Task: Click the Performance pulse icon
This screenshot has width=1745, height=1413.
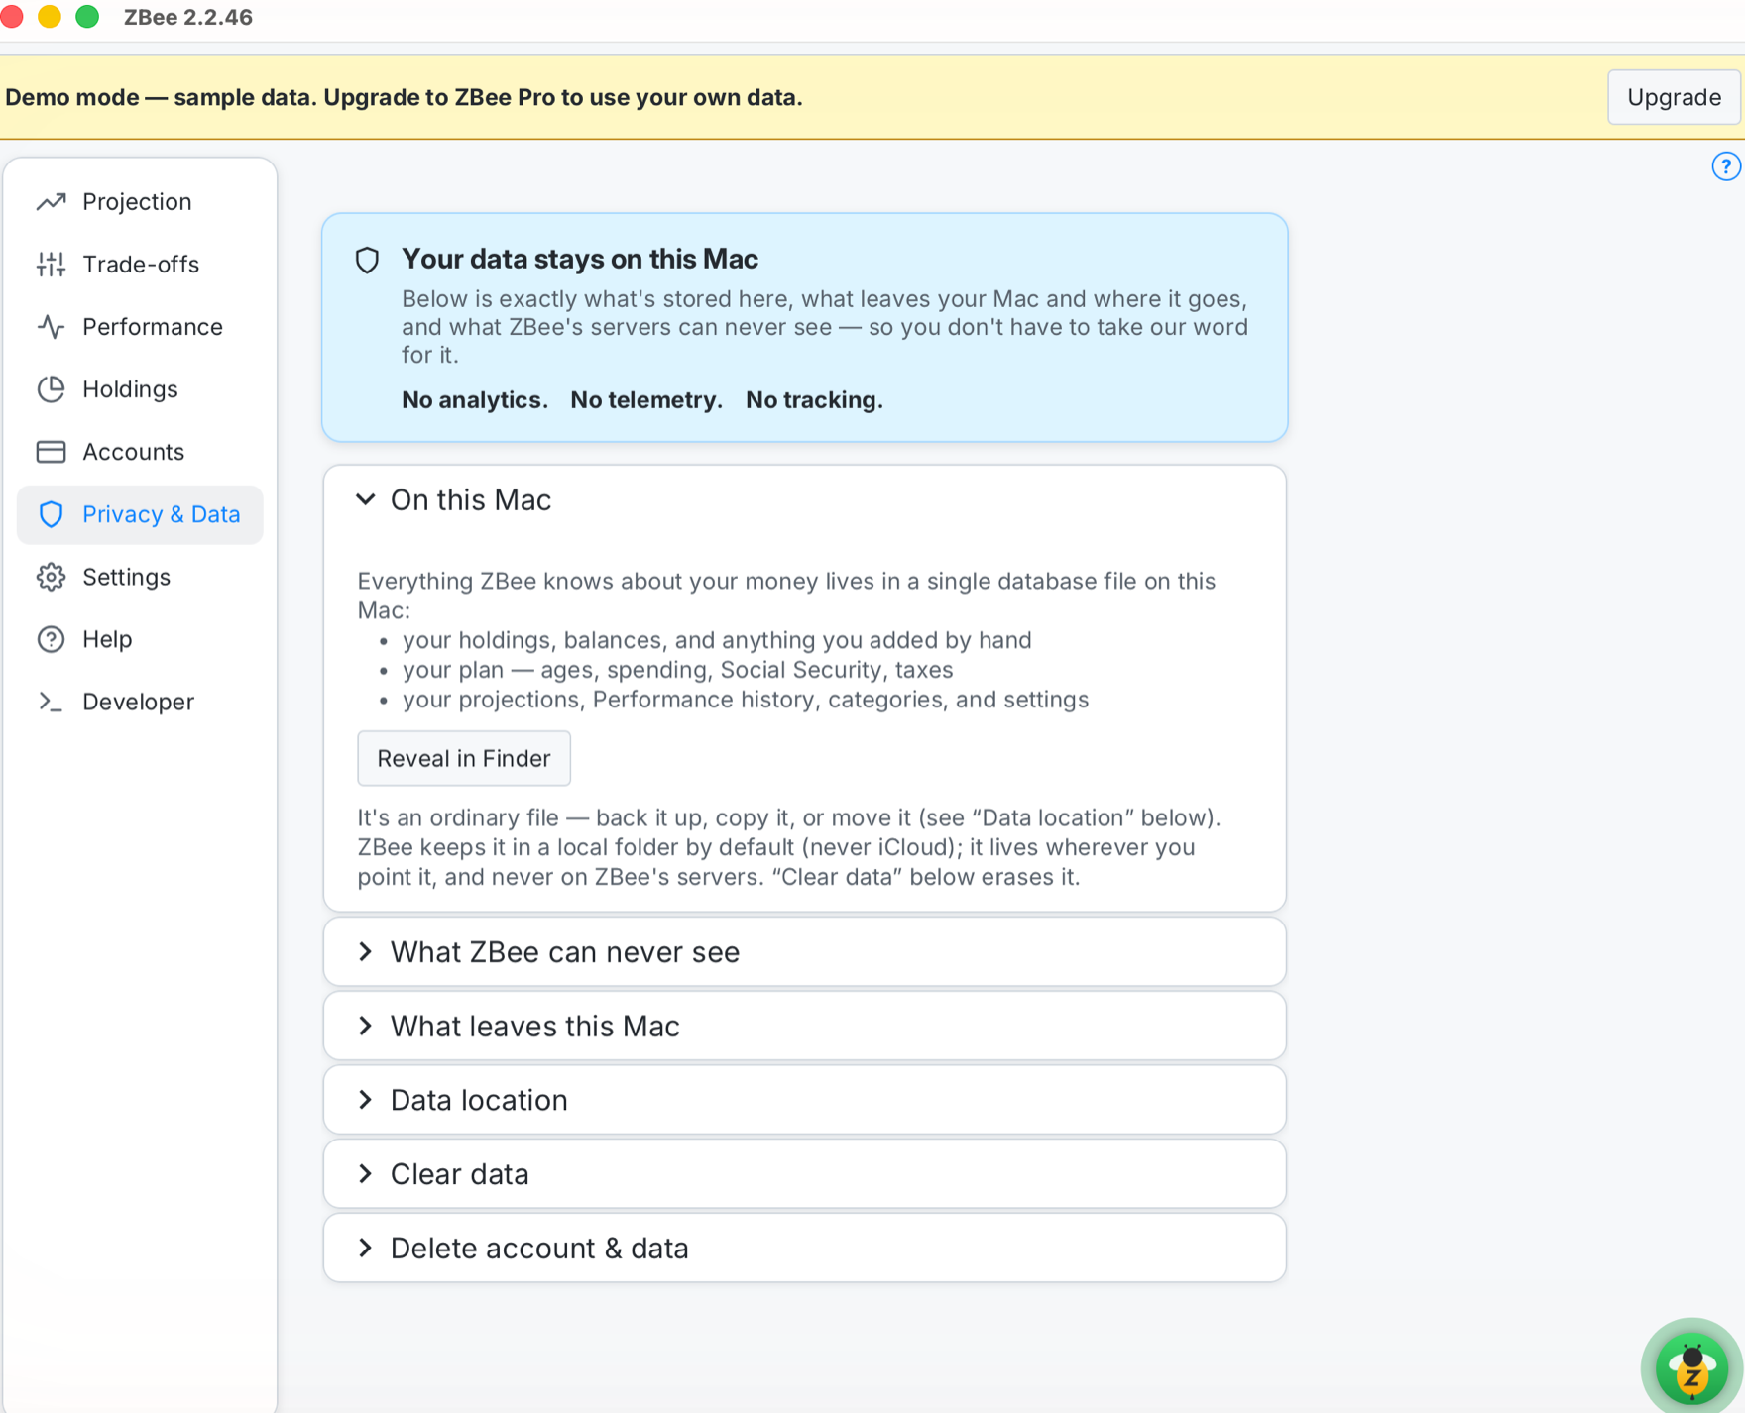Action: click(x=51, y=327)
